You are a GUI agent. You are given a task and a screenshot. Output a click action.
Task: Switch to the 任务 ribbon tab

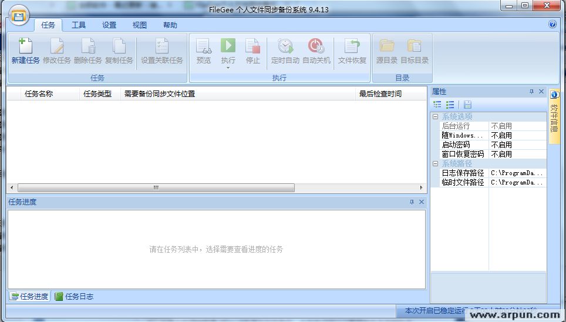point(48,25)
